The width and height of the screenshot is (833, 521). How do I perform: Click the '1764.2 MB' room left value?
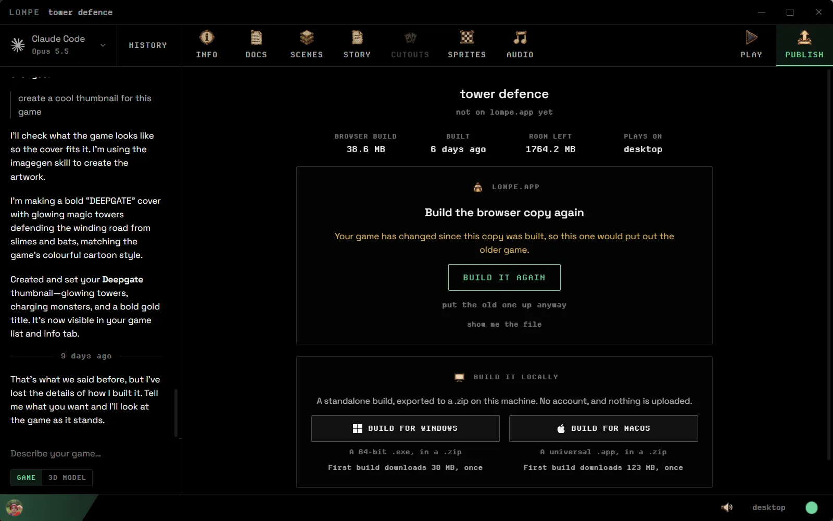coord(550,149)
